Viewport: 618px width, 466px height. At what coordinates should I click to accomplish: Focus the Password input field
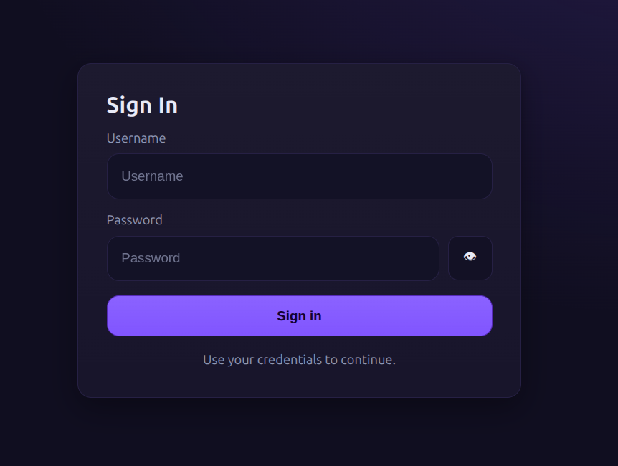point(272,258)
